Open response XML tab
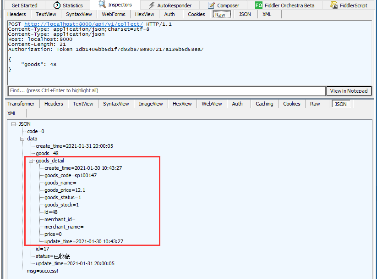The height and width of the screenshot is (279, 377). [x=11, y=113]
